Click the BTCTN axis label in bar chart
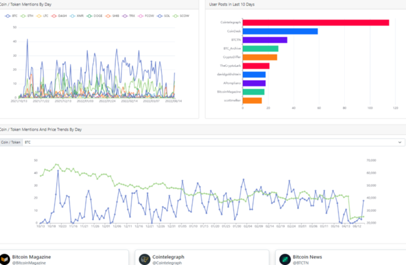This screenshot has width=406, height=265. pyautogui.click(x=236, y=40)
